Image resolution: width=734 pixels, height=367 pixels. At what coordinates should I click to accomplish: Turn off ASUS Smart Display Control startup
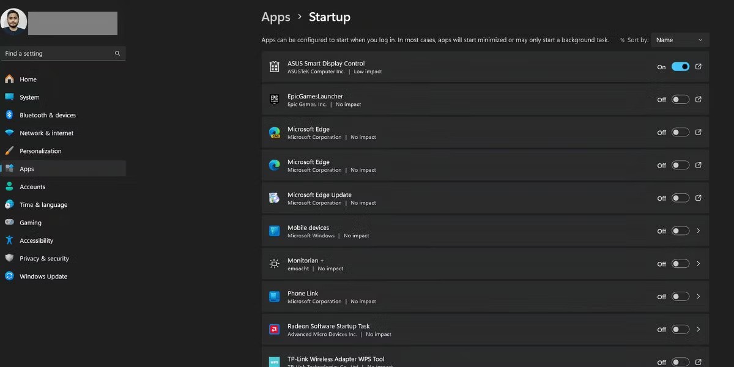(x=680, y=67)
